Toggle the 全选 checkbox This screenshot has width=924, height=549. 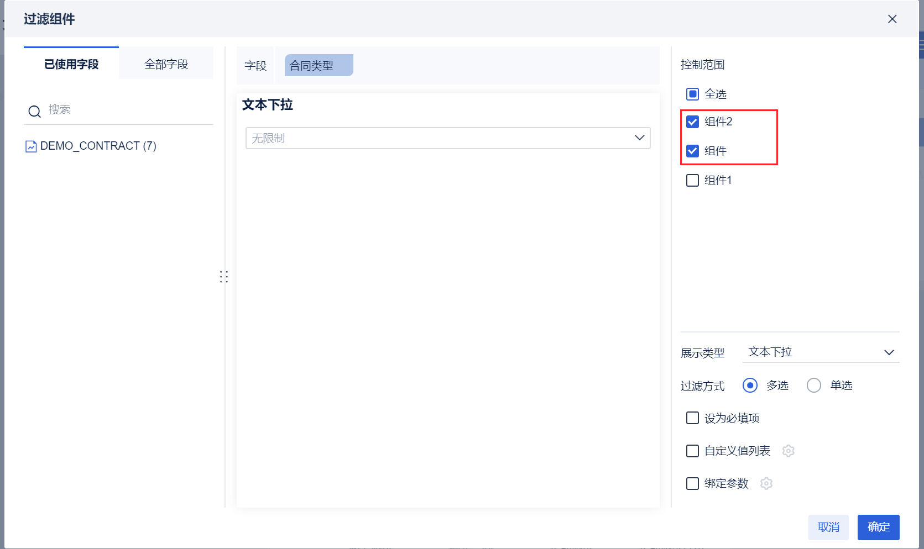pyautogui.click(x=692, y=94)
